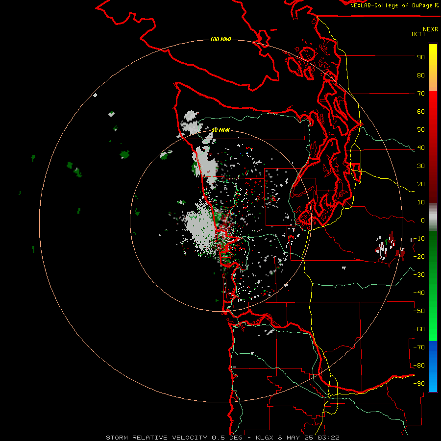Screen dimensions: 441x441
Task: Click the -40 value on the velocity scale
Action: pos(419,293)
